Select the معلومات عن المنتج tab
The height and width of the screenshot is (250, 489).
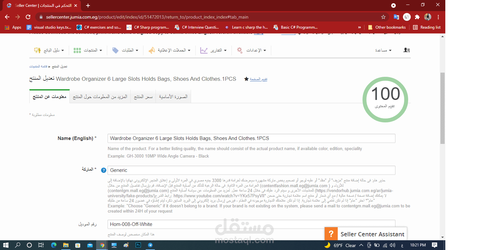pyautogui.click(x=50, y=97)
